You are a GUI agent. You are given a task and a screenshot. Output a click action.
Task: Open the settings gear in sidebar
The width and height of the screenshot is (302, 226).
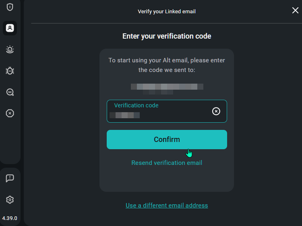[x=10, y=199]
